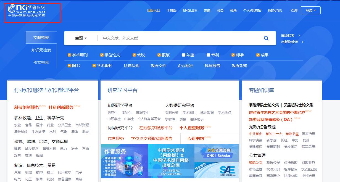Click the search magnifier icon

pos(266,38)
